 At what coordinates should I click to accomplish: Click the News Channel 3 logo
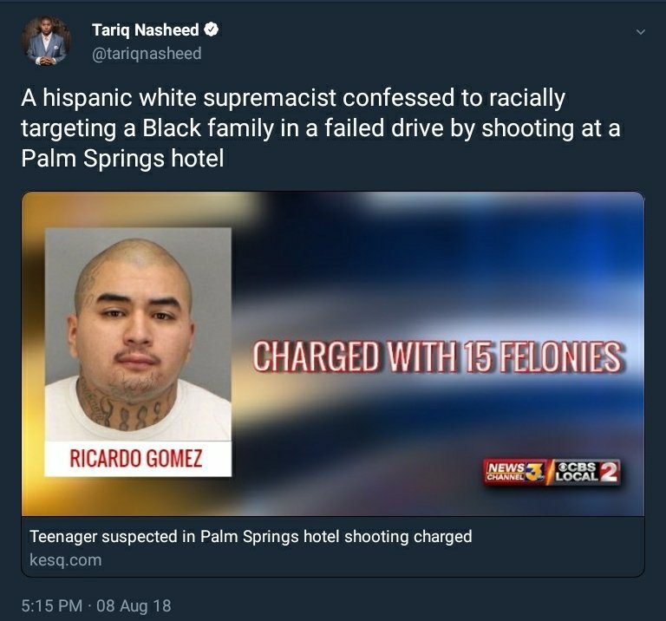coord(515,472)
